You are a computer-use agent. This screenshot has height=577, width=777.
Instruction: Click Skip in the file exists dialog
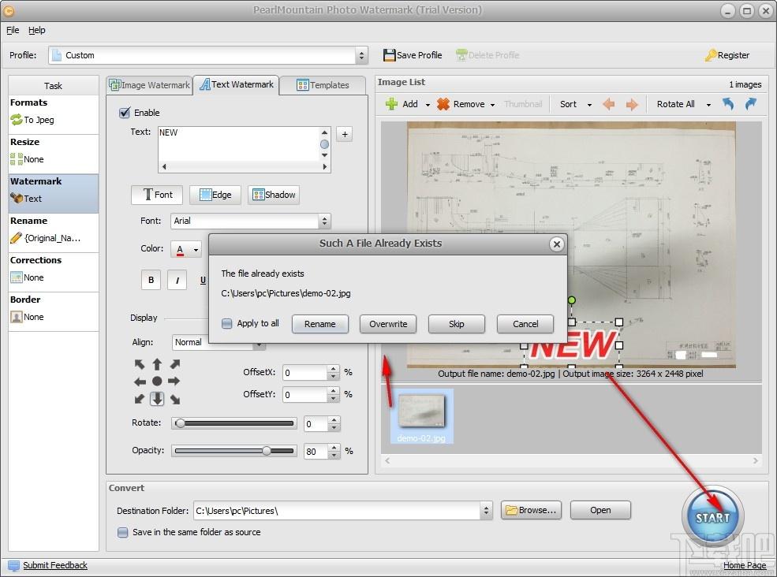point(457,324)
